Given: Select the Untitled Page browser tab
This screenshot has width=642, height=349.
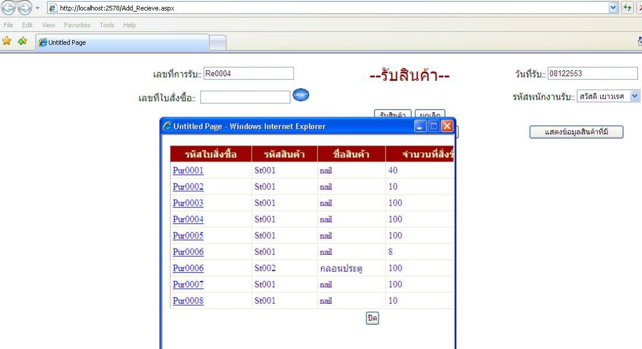Looking at the screenshot, I should point(123,42).
